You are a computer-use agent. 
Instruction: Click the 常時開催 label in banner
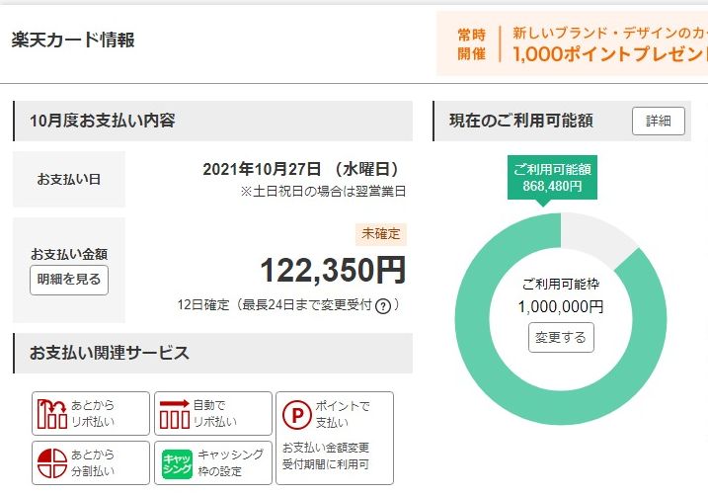coord(471,43)
